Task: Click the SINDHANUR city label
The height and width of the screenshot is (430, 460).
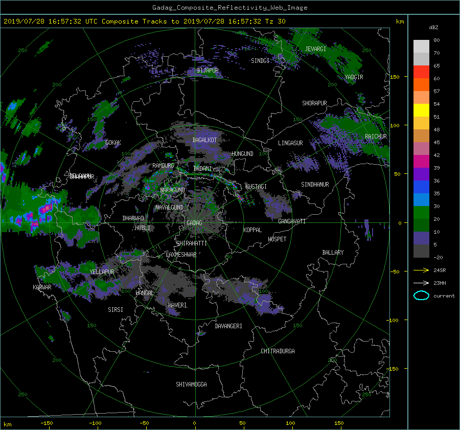Action: [x=315, y=185]
